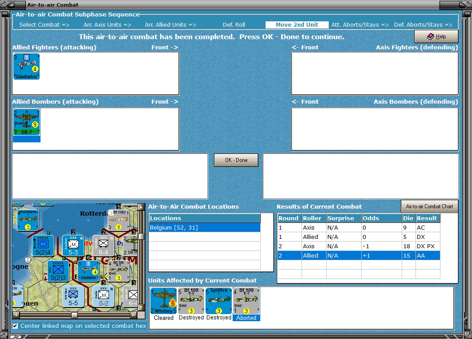Click the 5(2)4 HQ counter on the map
Screen dimensions: 472x339
43,246
